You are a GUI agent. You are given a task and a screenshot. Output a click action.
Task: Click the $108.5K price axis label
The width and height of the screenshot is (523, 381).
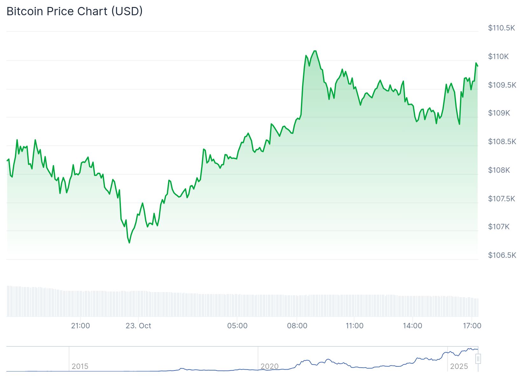[502, 142]
